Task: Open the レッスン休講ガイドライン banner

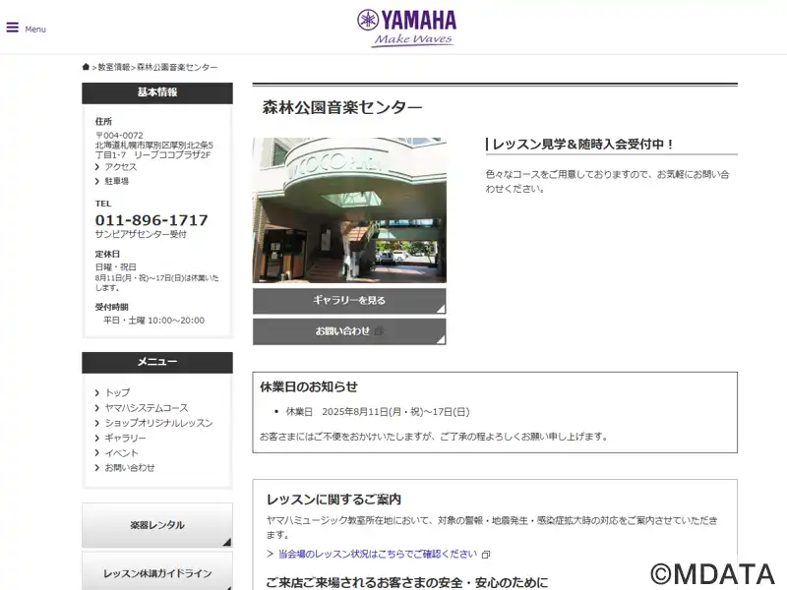Action: tap(157, 571)
